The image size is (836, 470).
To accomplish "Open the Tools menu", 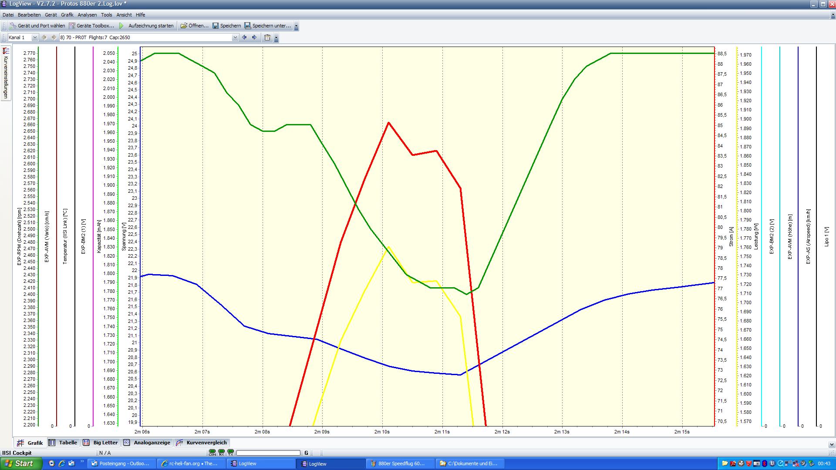I will pos(107,15).
